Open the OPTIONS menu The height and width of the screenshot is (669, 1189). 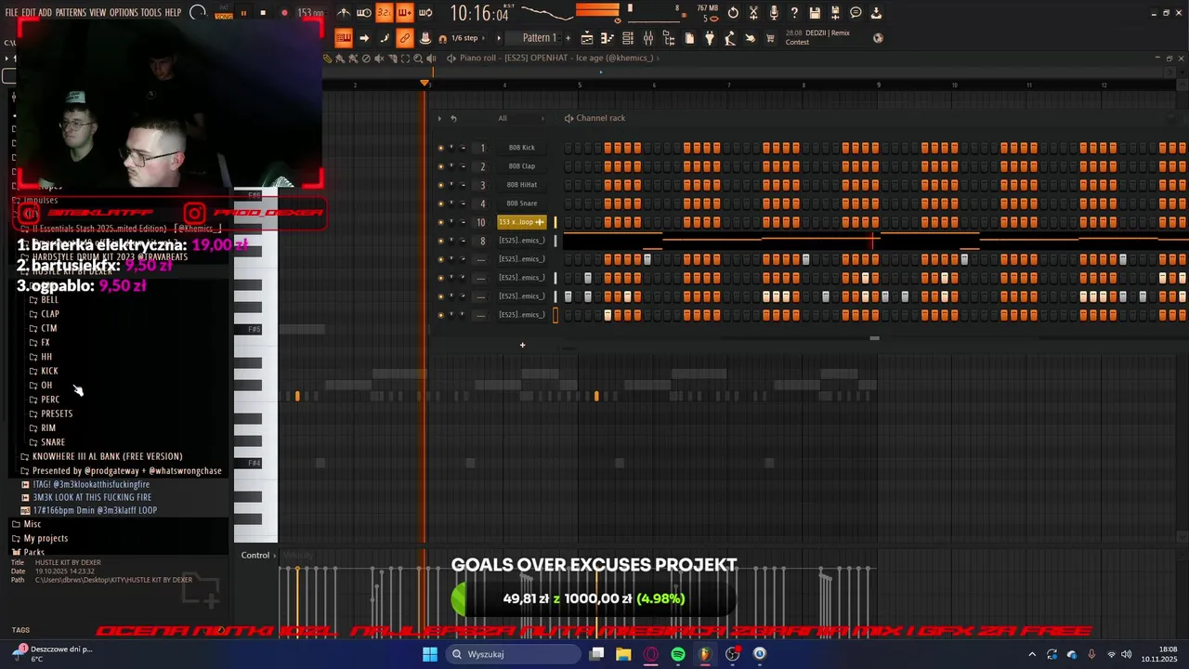[124, 12]
